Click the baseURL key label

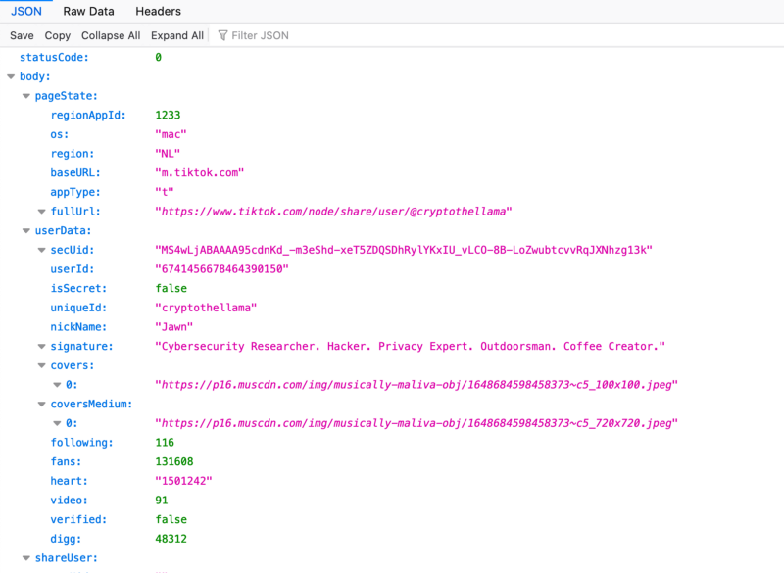point(75,172)
